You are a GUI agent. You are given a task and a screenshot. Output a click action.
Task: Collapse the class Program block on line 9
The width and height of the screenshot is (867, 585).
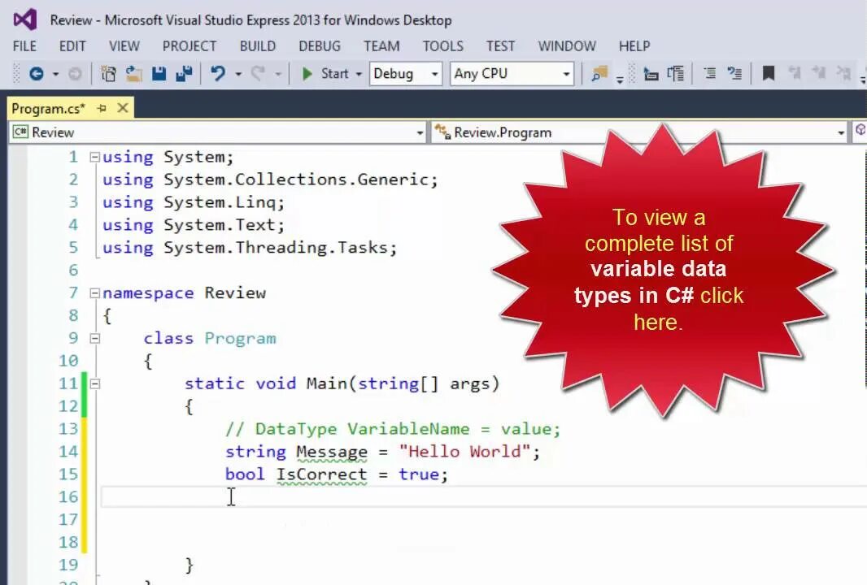click(94, 339)
